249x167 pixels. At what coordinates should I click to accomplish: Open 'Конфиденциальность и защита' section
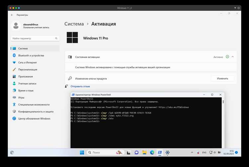[35, 111]
